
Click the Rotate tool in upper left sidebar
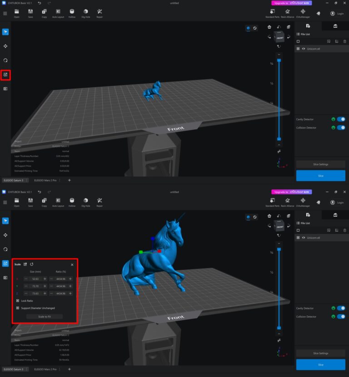[5, 60]
